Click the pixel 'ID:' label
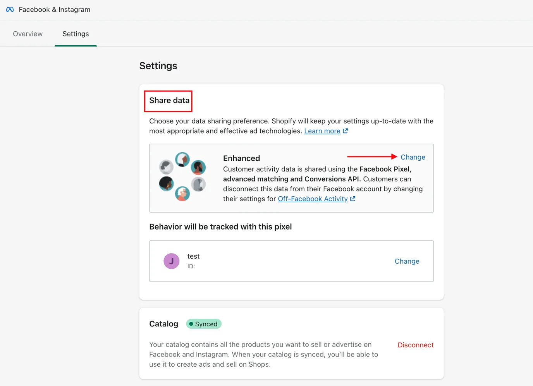This screenshot has height=386, width=533. (191, 266)
